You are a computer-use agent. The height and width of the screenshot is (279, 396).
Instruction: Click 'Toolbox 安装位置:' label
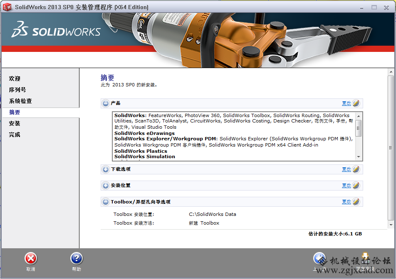tap(134, 214)
